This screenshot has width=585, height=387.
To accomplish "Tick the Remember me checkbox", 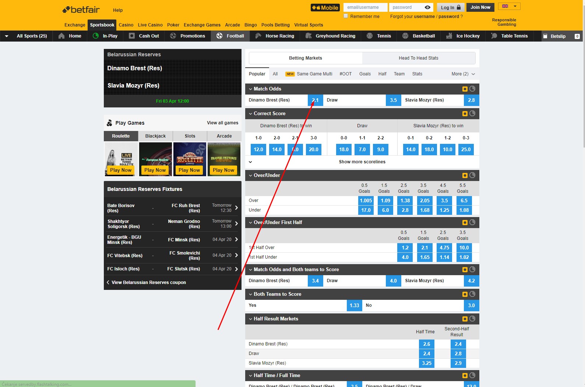I will click(x=346, y=16).
